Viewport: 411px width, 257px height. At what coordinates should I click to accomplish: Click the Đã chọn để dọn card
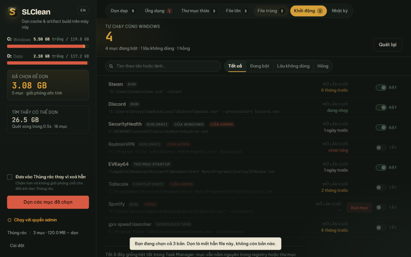coord(48,85)
